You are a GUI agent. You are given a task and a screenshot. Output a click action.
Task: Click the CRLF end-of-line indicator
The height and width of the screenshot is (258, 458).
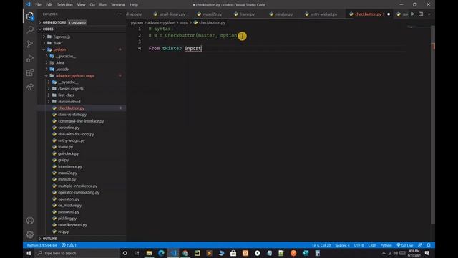click(372, 245)
